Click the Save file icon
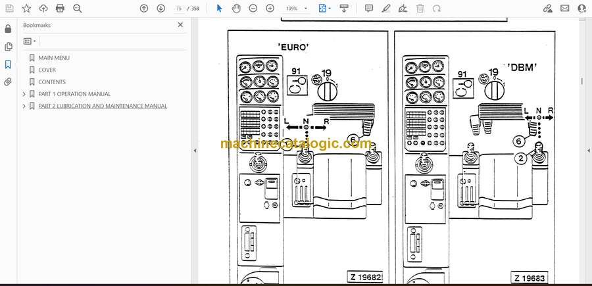Screen dimensions: 592x286 tap(9, 9)
